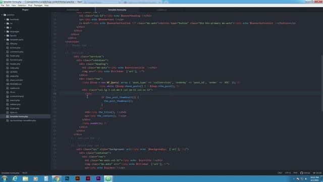This screenshot has width=323, height=182.
Task: Click the file icon next to 404.php
Action: tap(8, 43)
